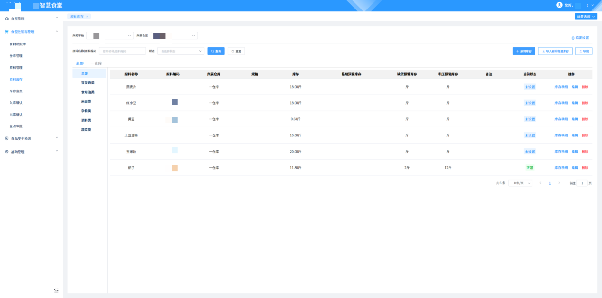Select the 调料类 category in list
This screenshot has height=298, width=602.
click(87, 120)
